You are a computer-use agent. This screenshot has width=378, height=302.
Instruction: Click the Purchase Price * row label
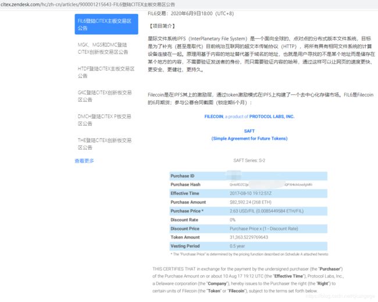pos(187,211)
